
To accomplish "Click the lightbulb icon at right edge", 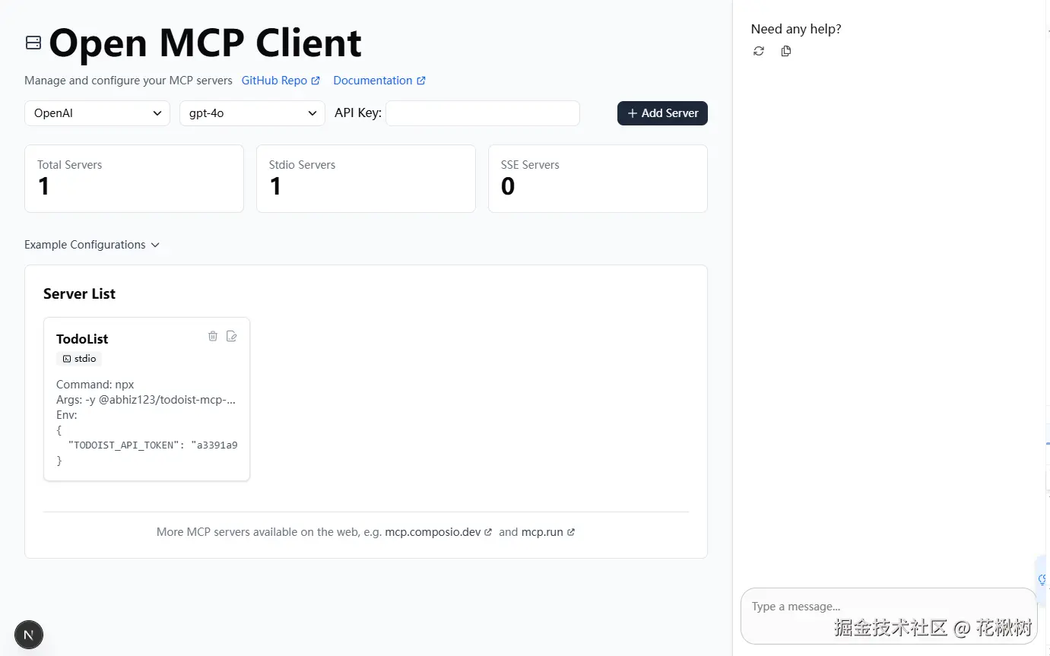I will pyautogui.click(x=1042, y=580).
